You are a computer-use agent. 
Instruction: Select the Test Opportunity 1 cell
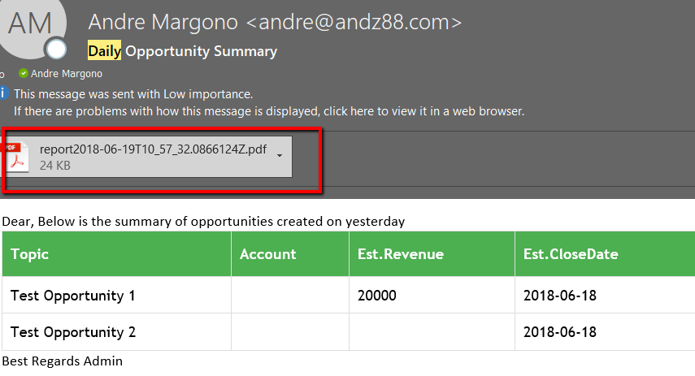click(72, 296)
